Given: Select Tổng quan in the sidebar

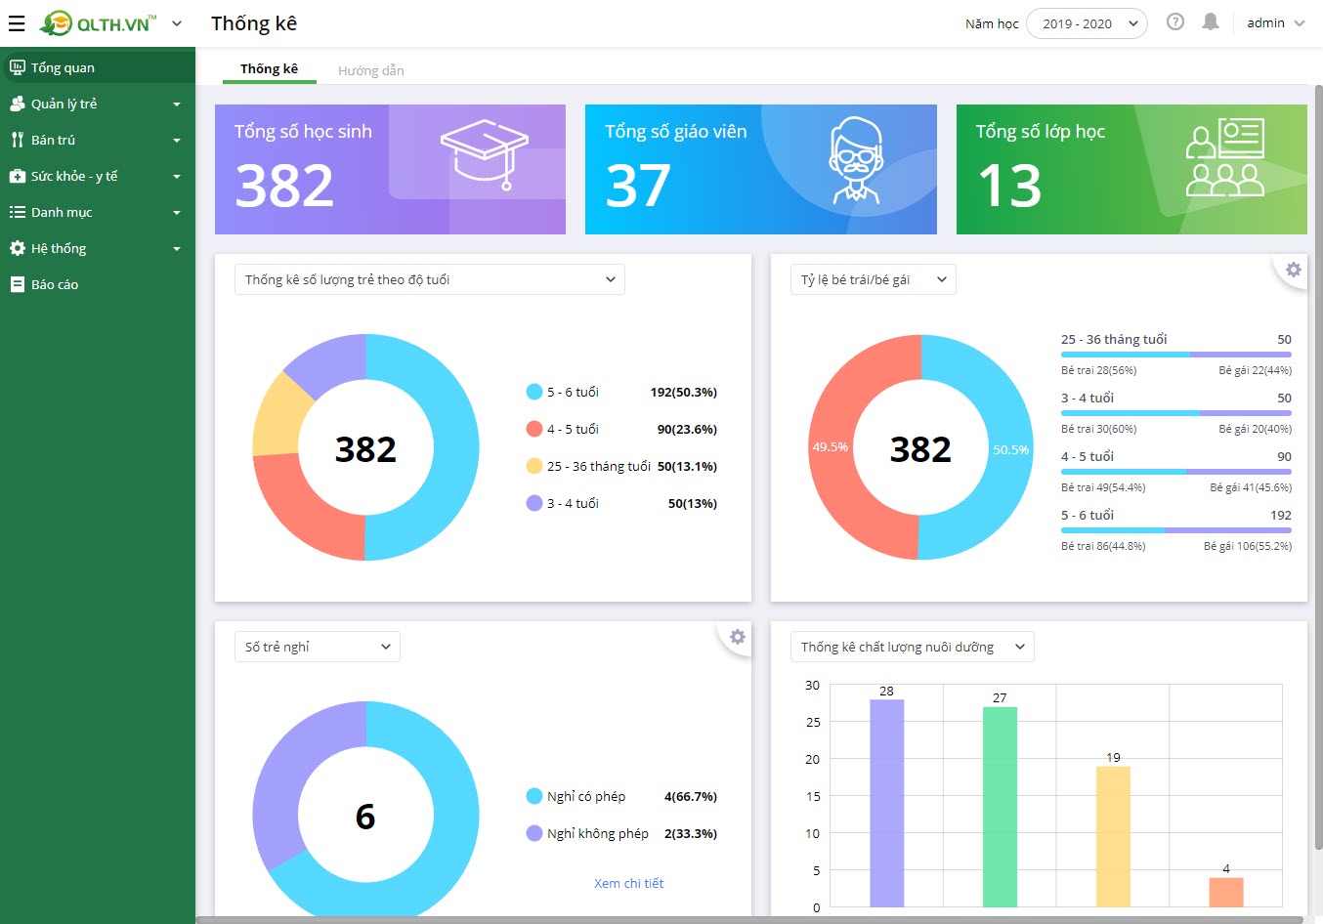Looking at the screenshot, I should click(98, 67).
